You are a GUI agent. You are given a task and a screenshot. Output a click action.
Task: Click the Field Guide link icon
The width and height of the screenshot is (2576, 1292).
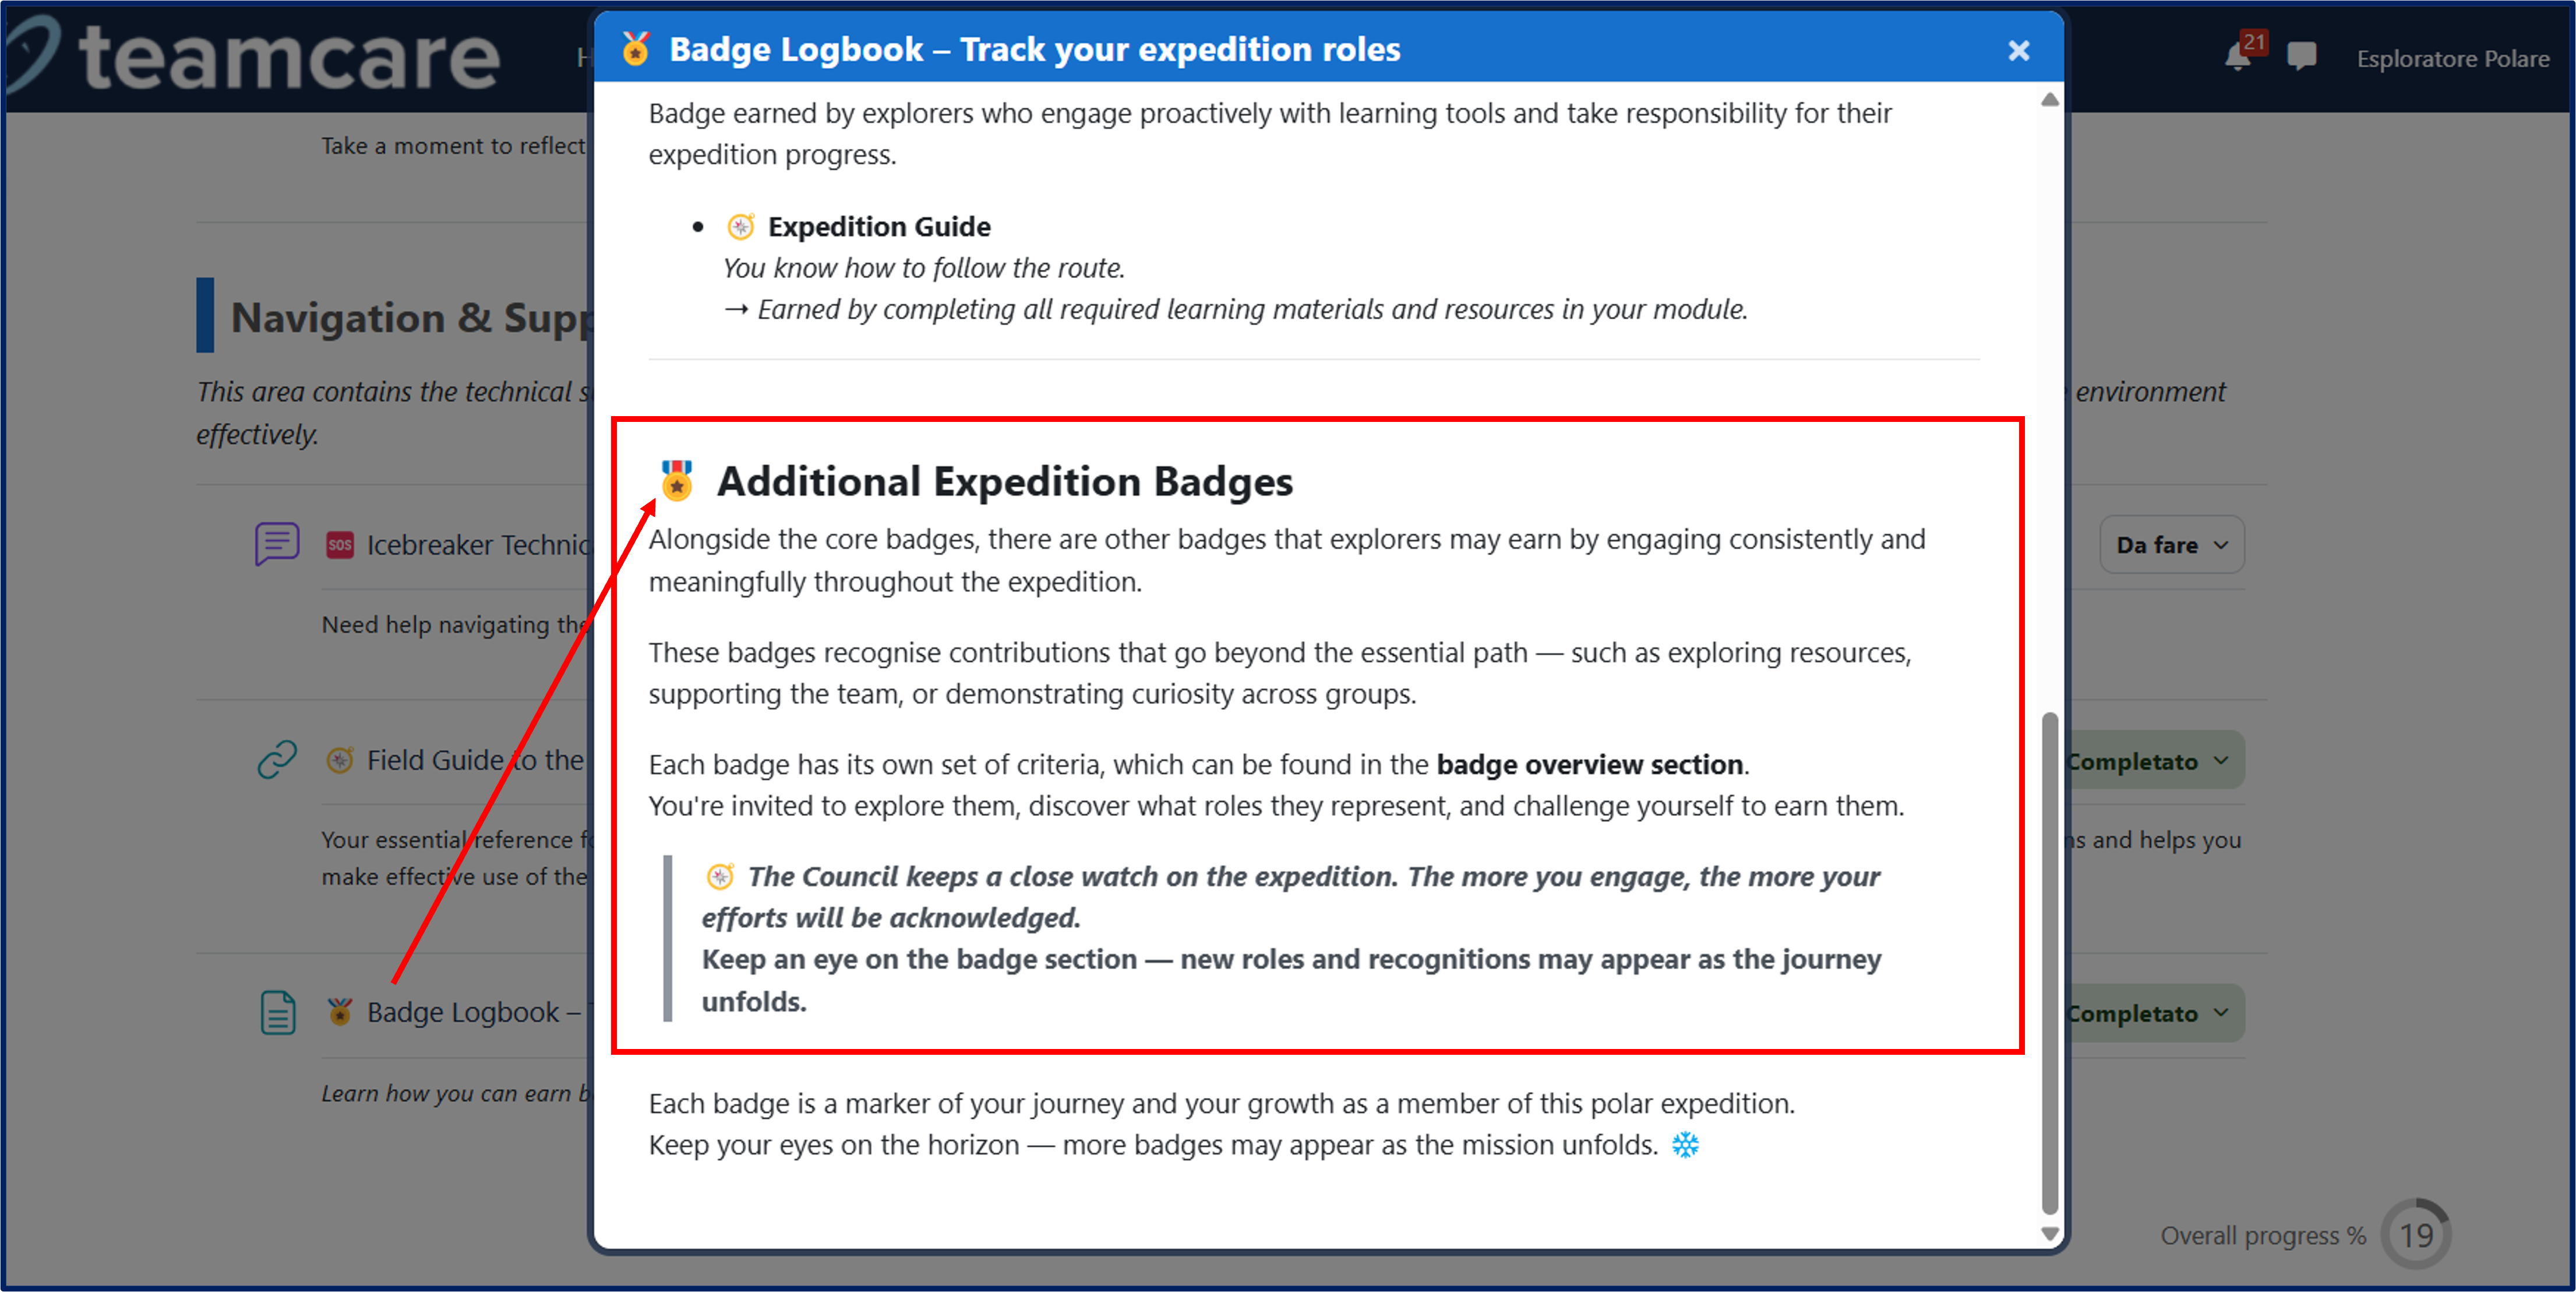(277, 759)
